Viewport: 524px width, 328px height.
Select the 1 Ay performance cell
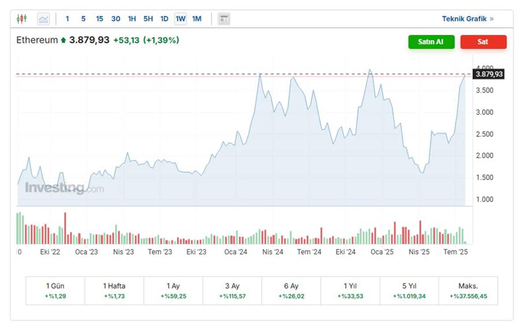click(x=173, y=291)
